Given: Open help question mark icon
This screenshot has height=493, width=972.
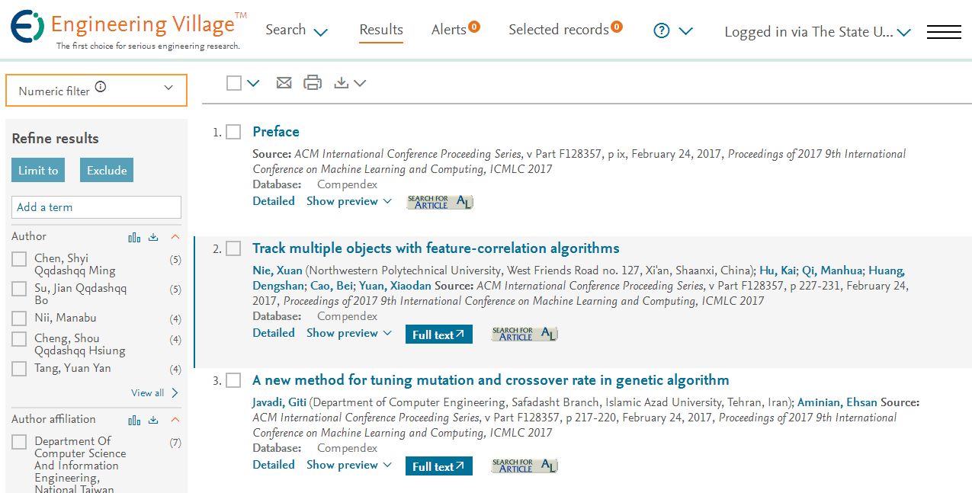Looking at the screenshot, I should [662, 30].
